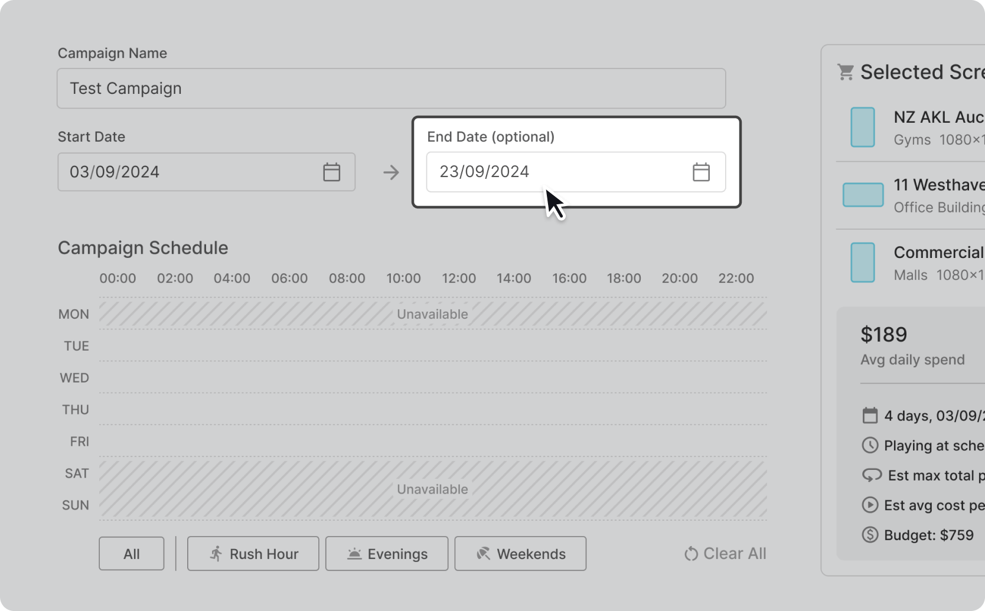Click the shopping cart icon beside Selected Screens
The height and width of the screenshot is (611, 985).
point(846,72)
